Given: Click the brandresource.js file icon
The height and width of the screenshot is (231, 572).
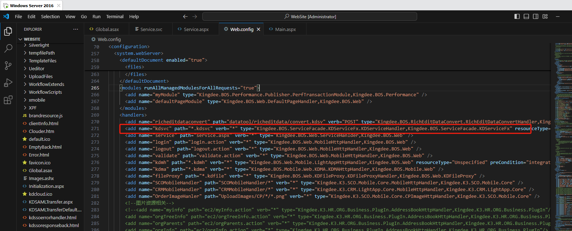Looking at the screenshot, I should click(25, 115).
